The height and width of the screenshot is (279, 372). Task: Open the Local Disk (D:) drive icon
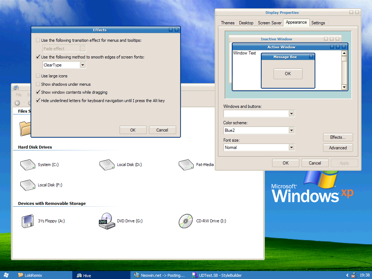(107, 165)
